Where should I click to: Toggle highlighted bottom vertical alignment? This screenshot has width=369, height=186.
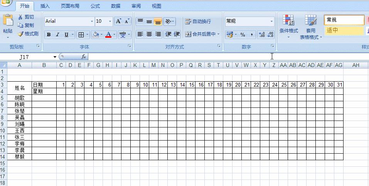(158, 21)
